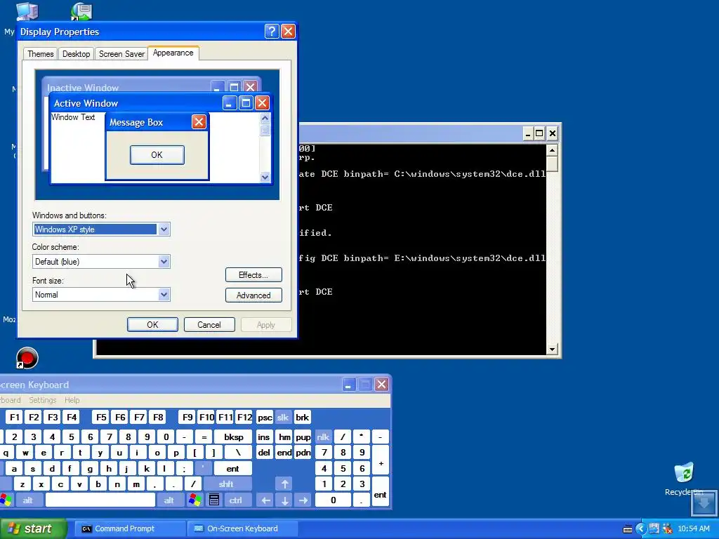Switch to the Desktop tab
Screen dimensions: 719x539
[x=76, y=53]
